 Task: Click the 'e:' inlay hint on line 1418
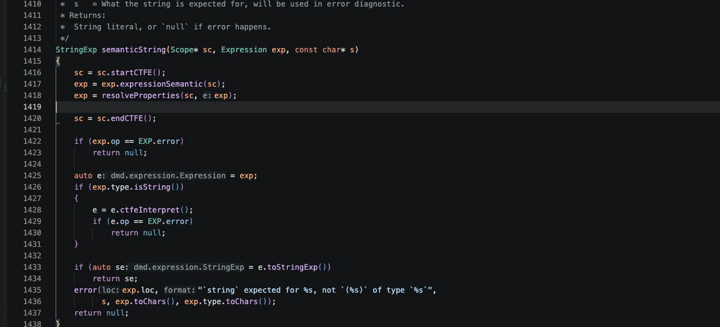click(x=208, y=95)
